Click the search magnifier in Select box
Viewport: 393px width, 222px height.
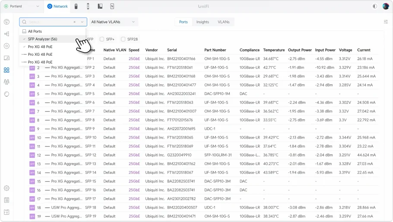click(x=24, y=22)
